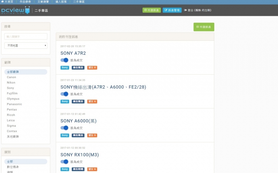The height and width of the screenshot is (173, 278).
Task: Go to 大首頁 home icon link
Action: 7,2
